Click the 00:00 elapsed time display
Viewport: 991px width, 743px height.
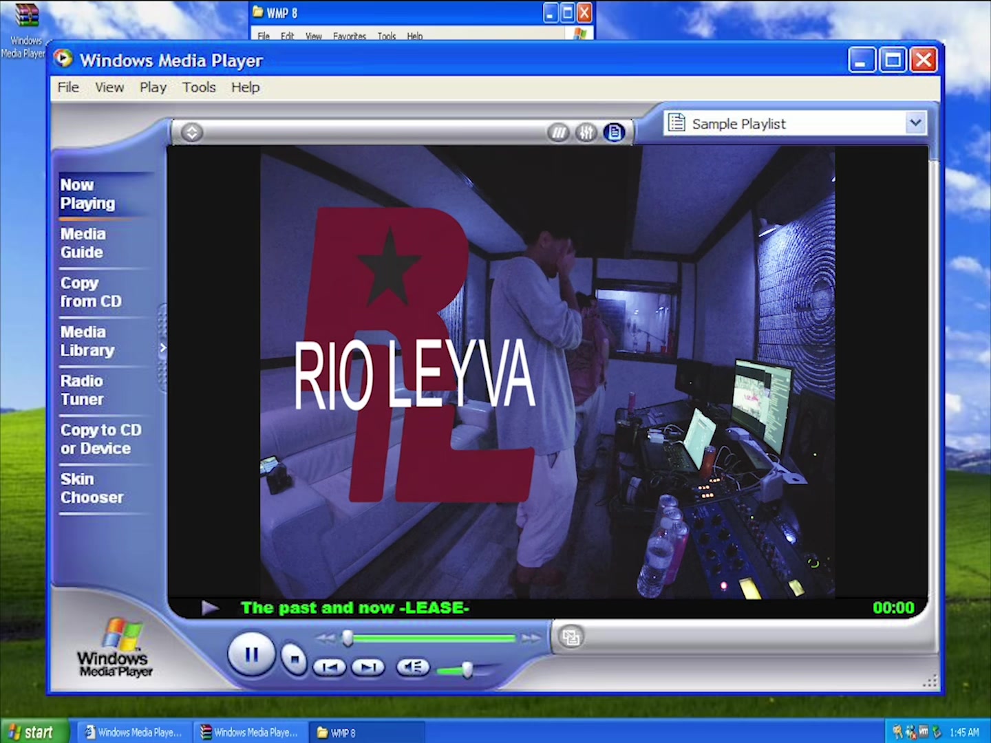coord(893,607)
